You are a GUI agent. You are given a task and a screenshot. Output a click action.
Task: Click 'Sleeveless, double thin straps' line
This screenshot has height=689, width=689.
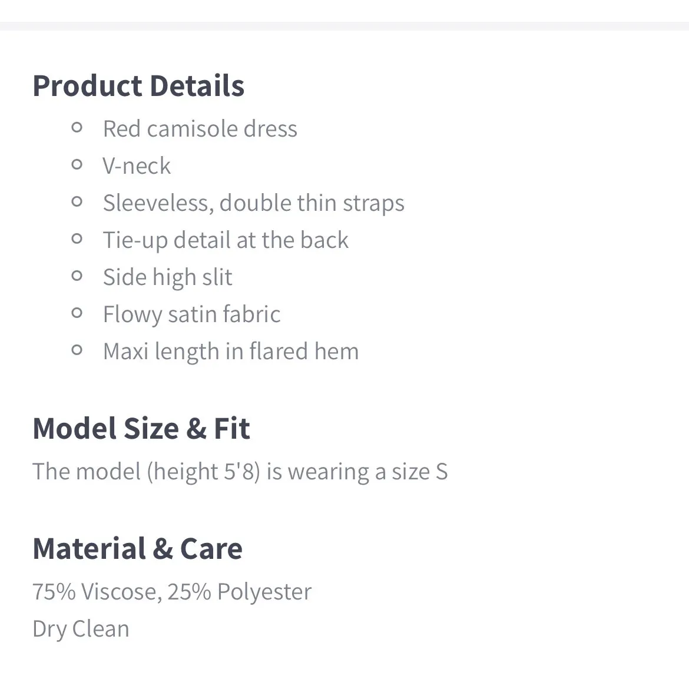click(253, 203)
